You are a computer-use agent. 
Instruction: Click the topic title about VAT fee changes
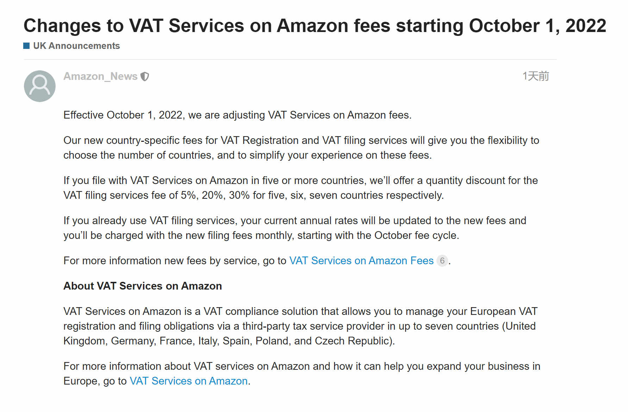coord(315,26)
